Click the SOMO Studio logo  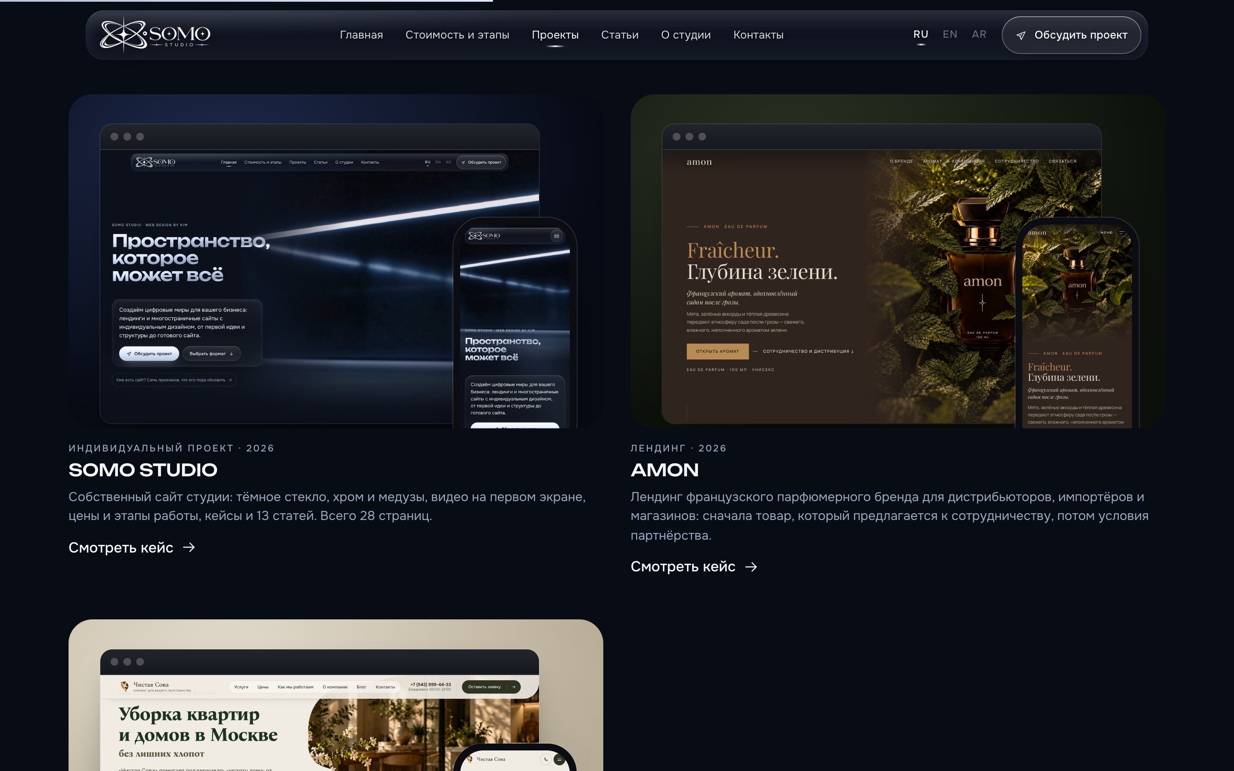155,35
